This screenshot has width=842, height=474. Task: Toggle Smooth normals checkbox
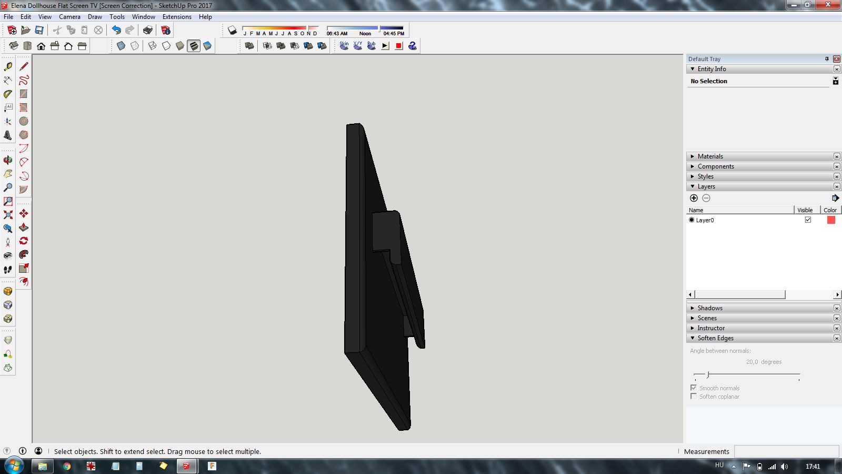click(694, 388)
